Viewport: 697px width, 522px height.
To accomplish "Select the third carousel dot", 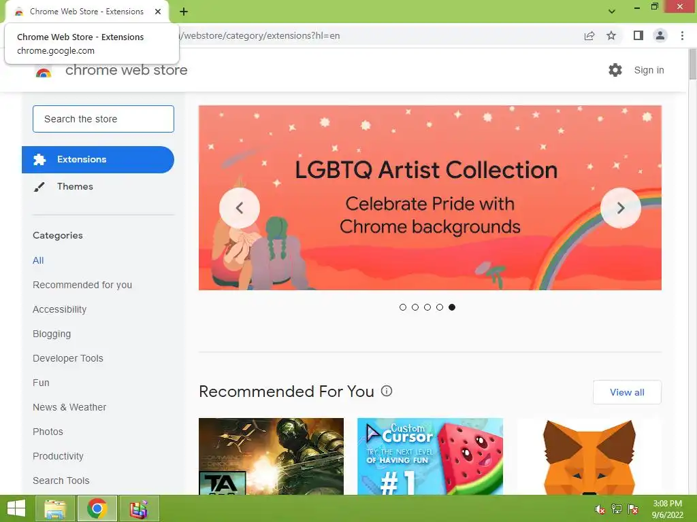I will [x=427, y=307].
